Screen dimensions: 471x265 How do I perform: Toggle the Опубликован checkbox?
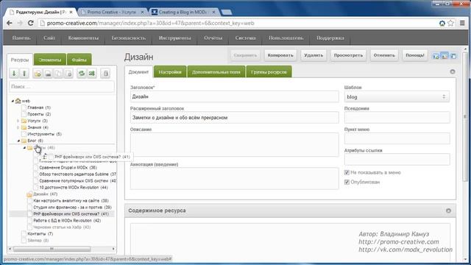click(347, 182)
